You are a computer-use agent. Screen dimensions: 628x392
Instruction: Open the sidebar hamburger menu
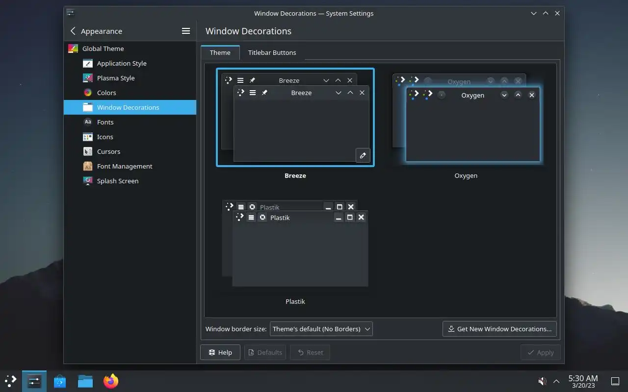coord(186,31)
